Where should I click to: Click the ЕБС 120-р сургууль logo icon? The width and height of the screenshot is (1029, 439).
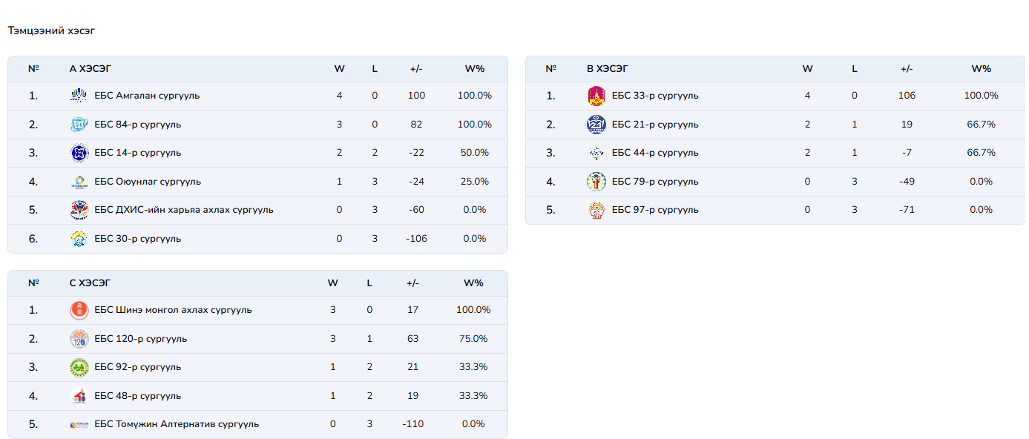(79, 339)
